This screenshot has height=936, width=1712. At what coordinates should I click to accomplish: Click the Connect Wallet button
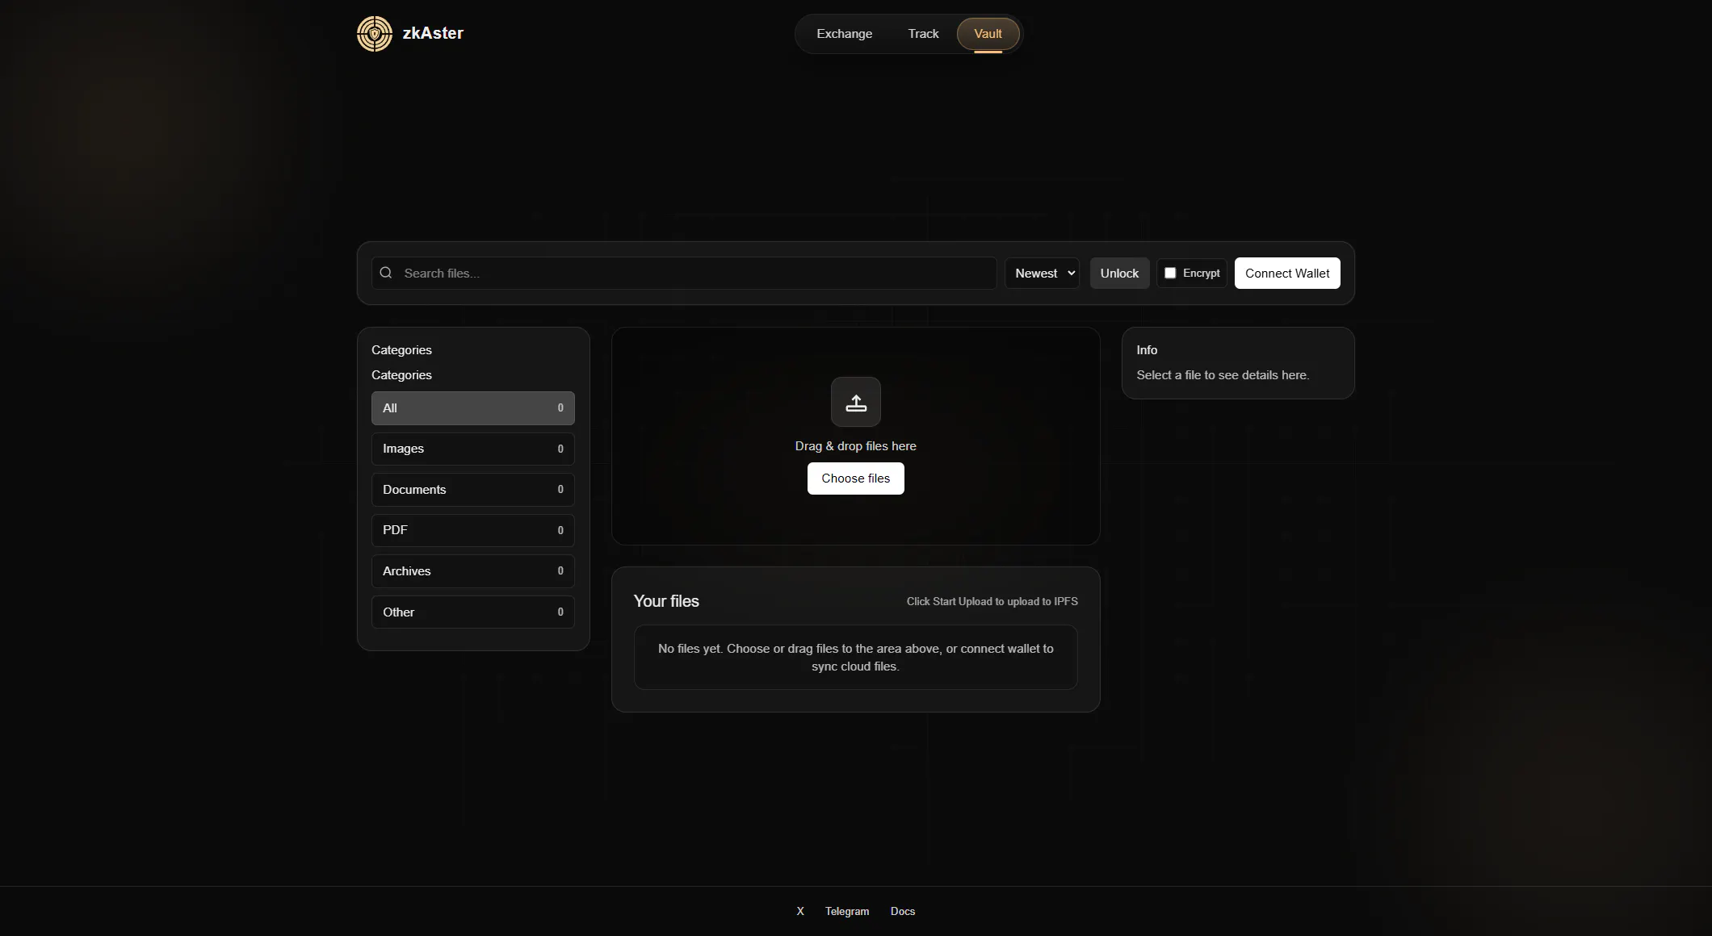pyautogui.click(x=1287, y=273)
